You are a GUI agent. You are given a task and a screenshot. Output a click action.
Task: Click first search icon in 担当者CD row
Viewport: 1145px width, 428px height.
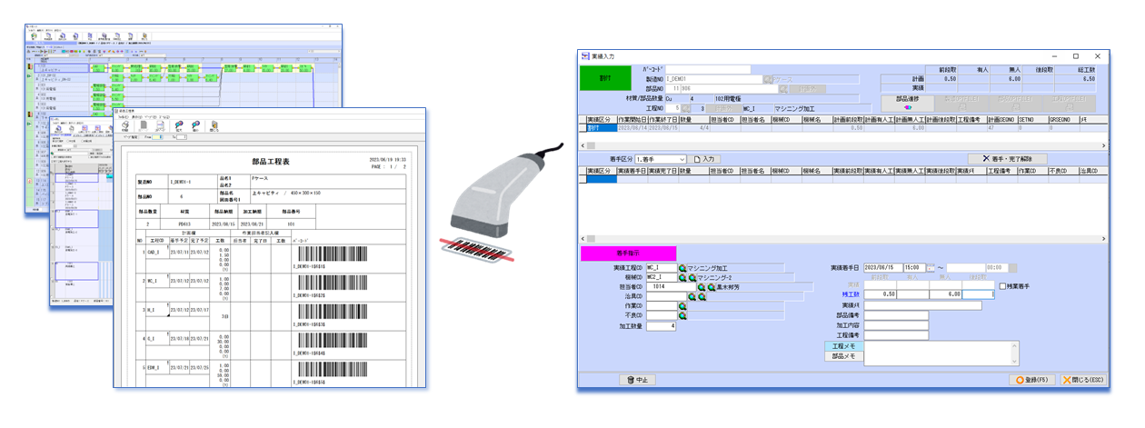(x=702, y=287)
